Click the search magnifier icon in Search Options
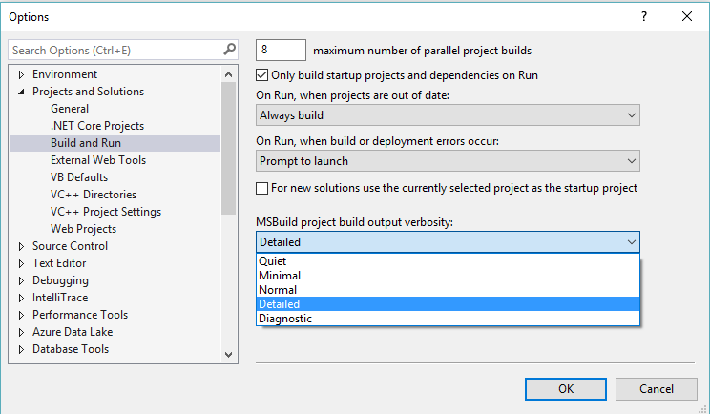 click(230, 49)
